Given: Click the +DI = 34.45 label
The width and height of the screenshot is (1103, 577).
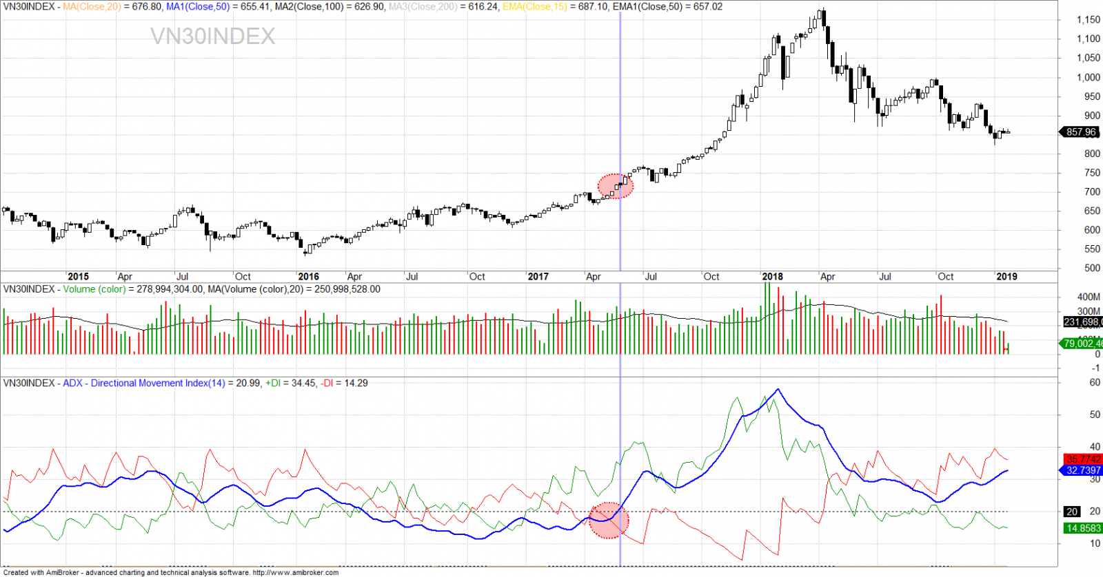Looking at the screenshot, I should click(290, 383).
